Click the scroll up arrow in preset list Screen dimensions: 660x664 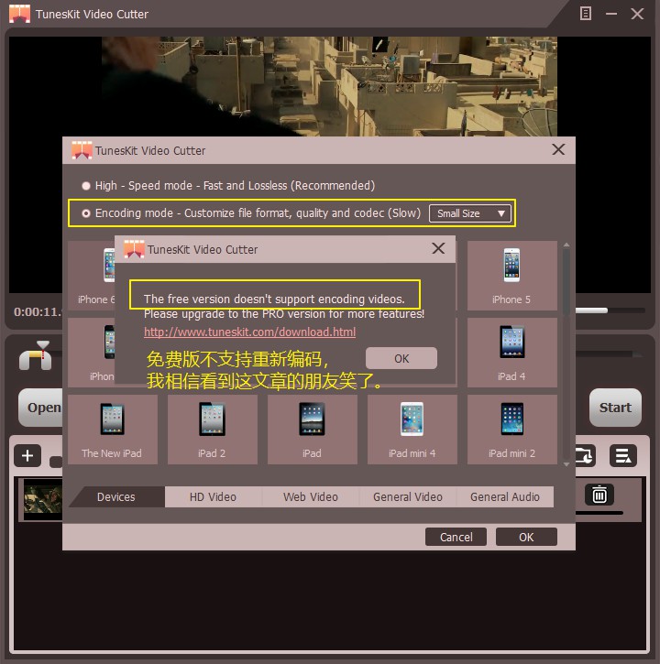[x=566, y=245]
